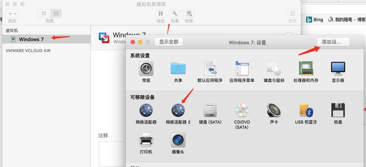Image resolution: width=366 pixels, height=167 pixels.
Task: Open the 打印机 printer settings
Action: coord(146,140)
